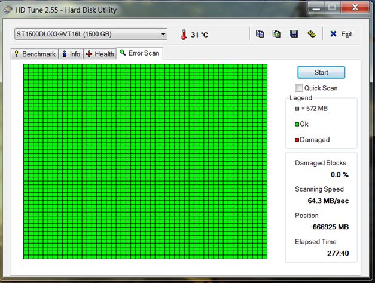The image size is (375, 283).
Task: Switch to the Health tab
Action: [100, 54]
